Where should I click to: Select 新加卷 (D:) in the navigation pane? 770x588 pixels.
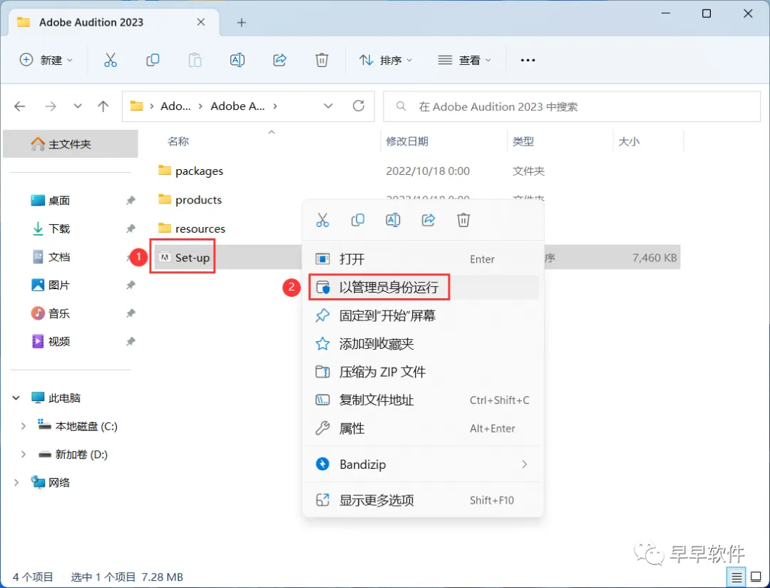click(81, 455)
